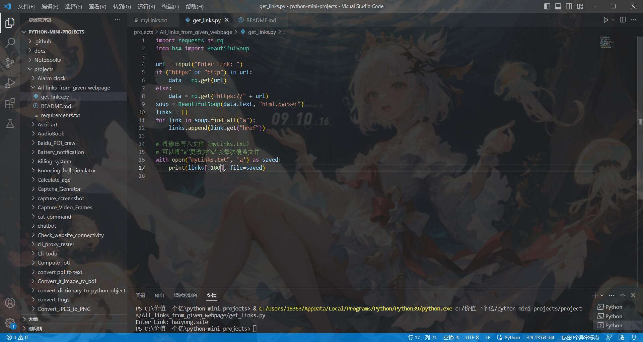Open the Run and Debug view
This screenshot has height=342, width=643.
tap(10, 83)
